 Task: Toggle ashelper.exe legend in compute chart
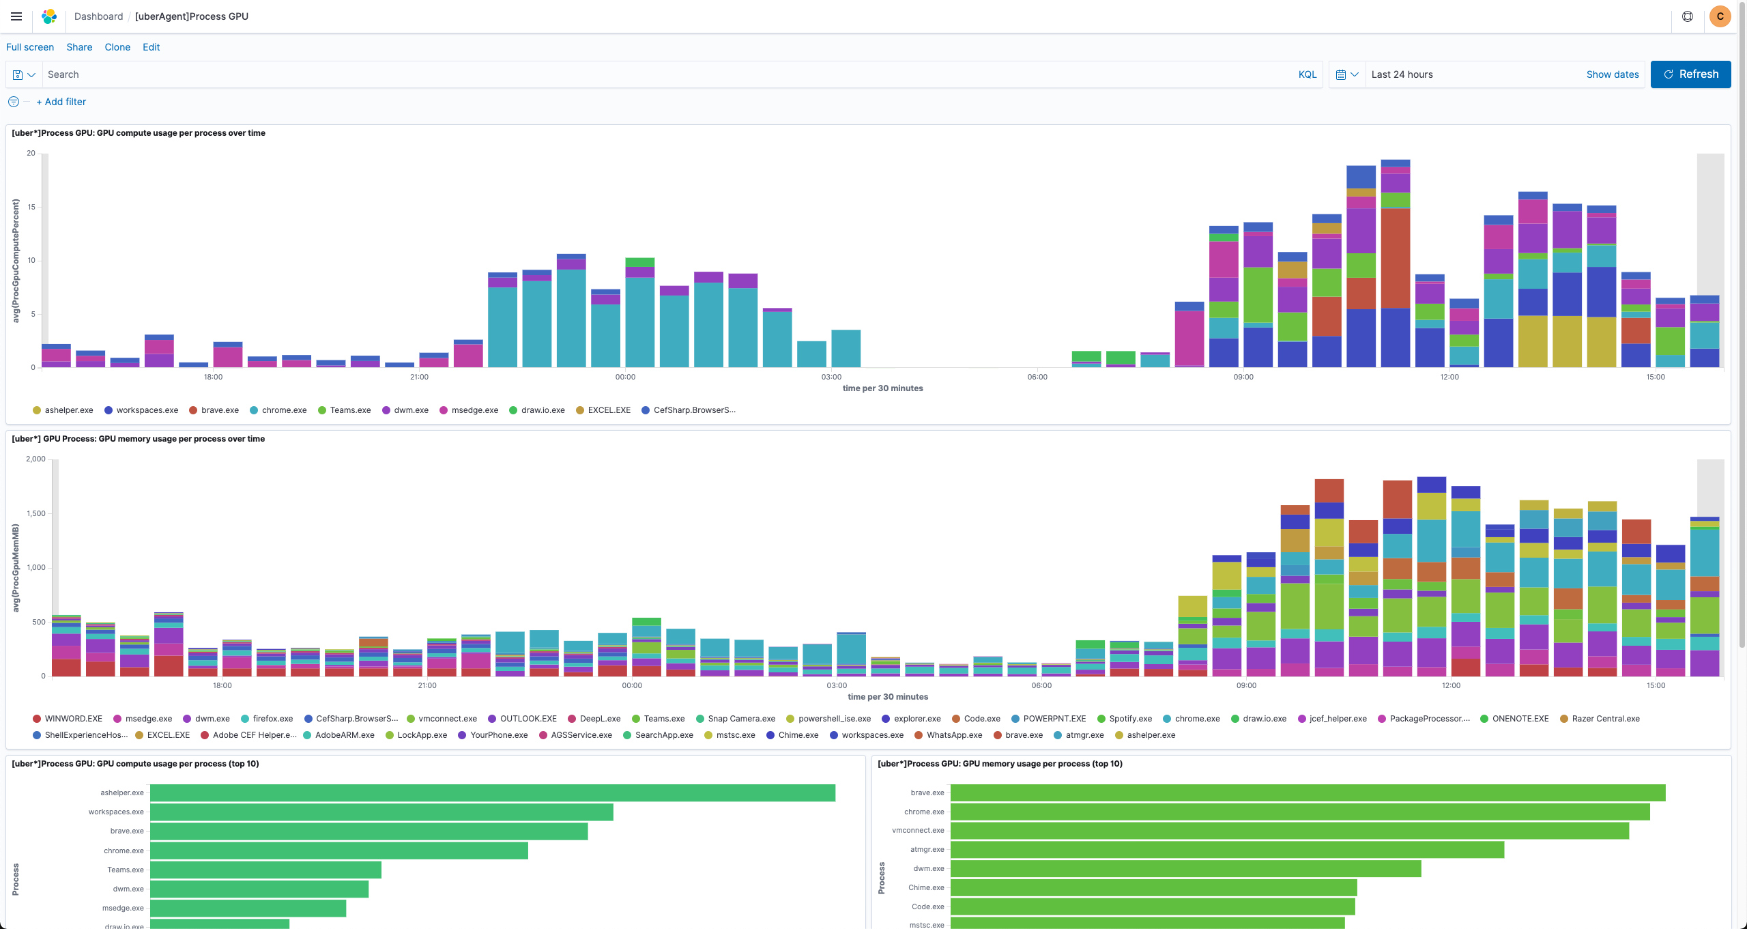pos(68,410)
